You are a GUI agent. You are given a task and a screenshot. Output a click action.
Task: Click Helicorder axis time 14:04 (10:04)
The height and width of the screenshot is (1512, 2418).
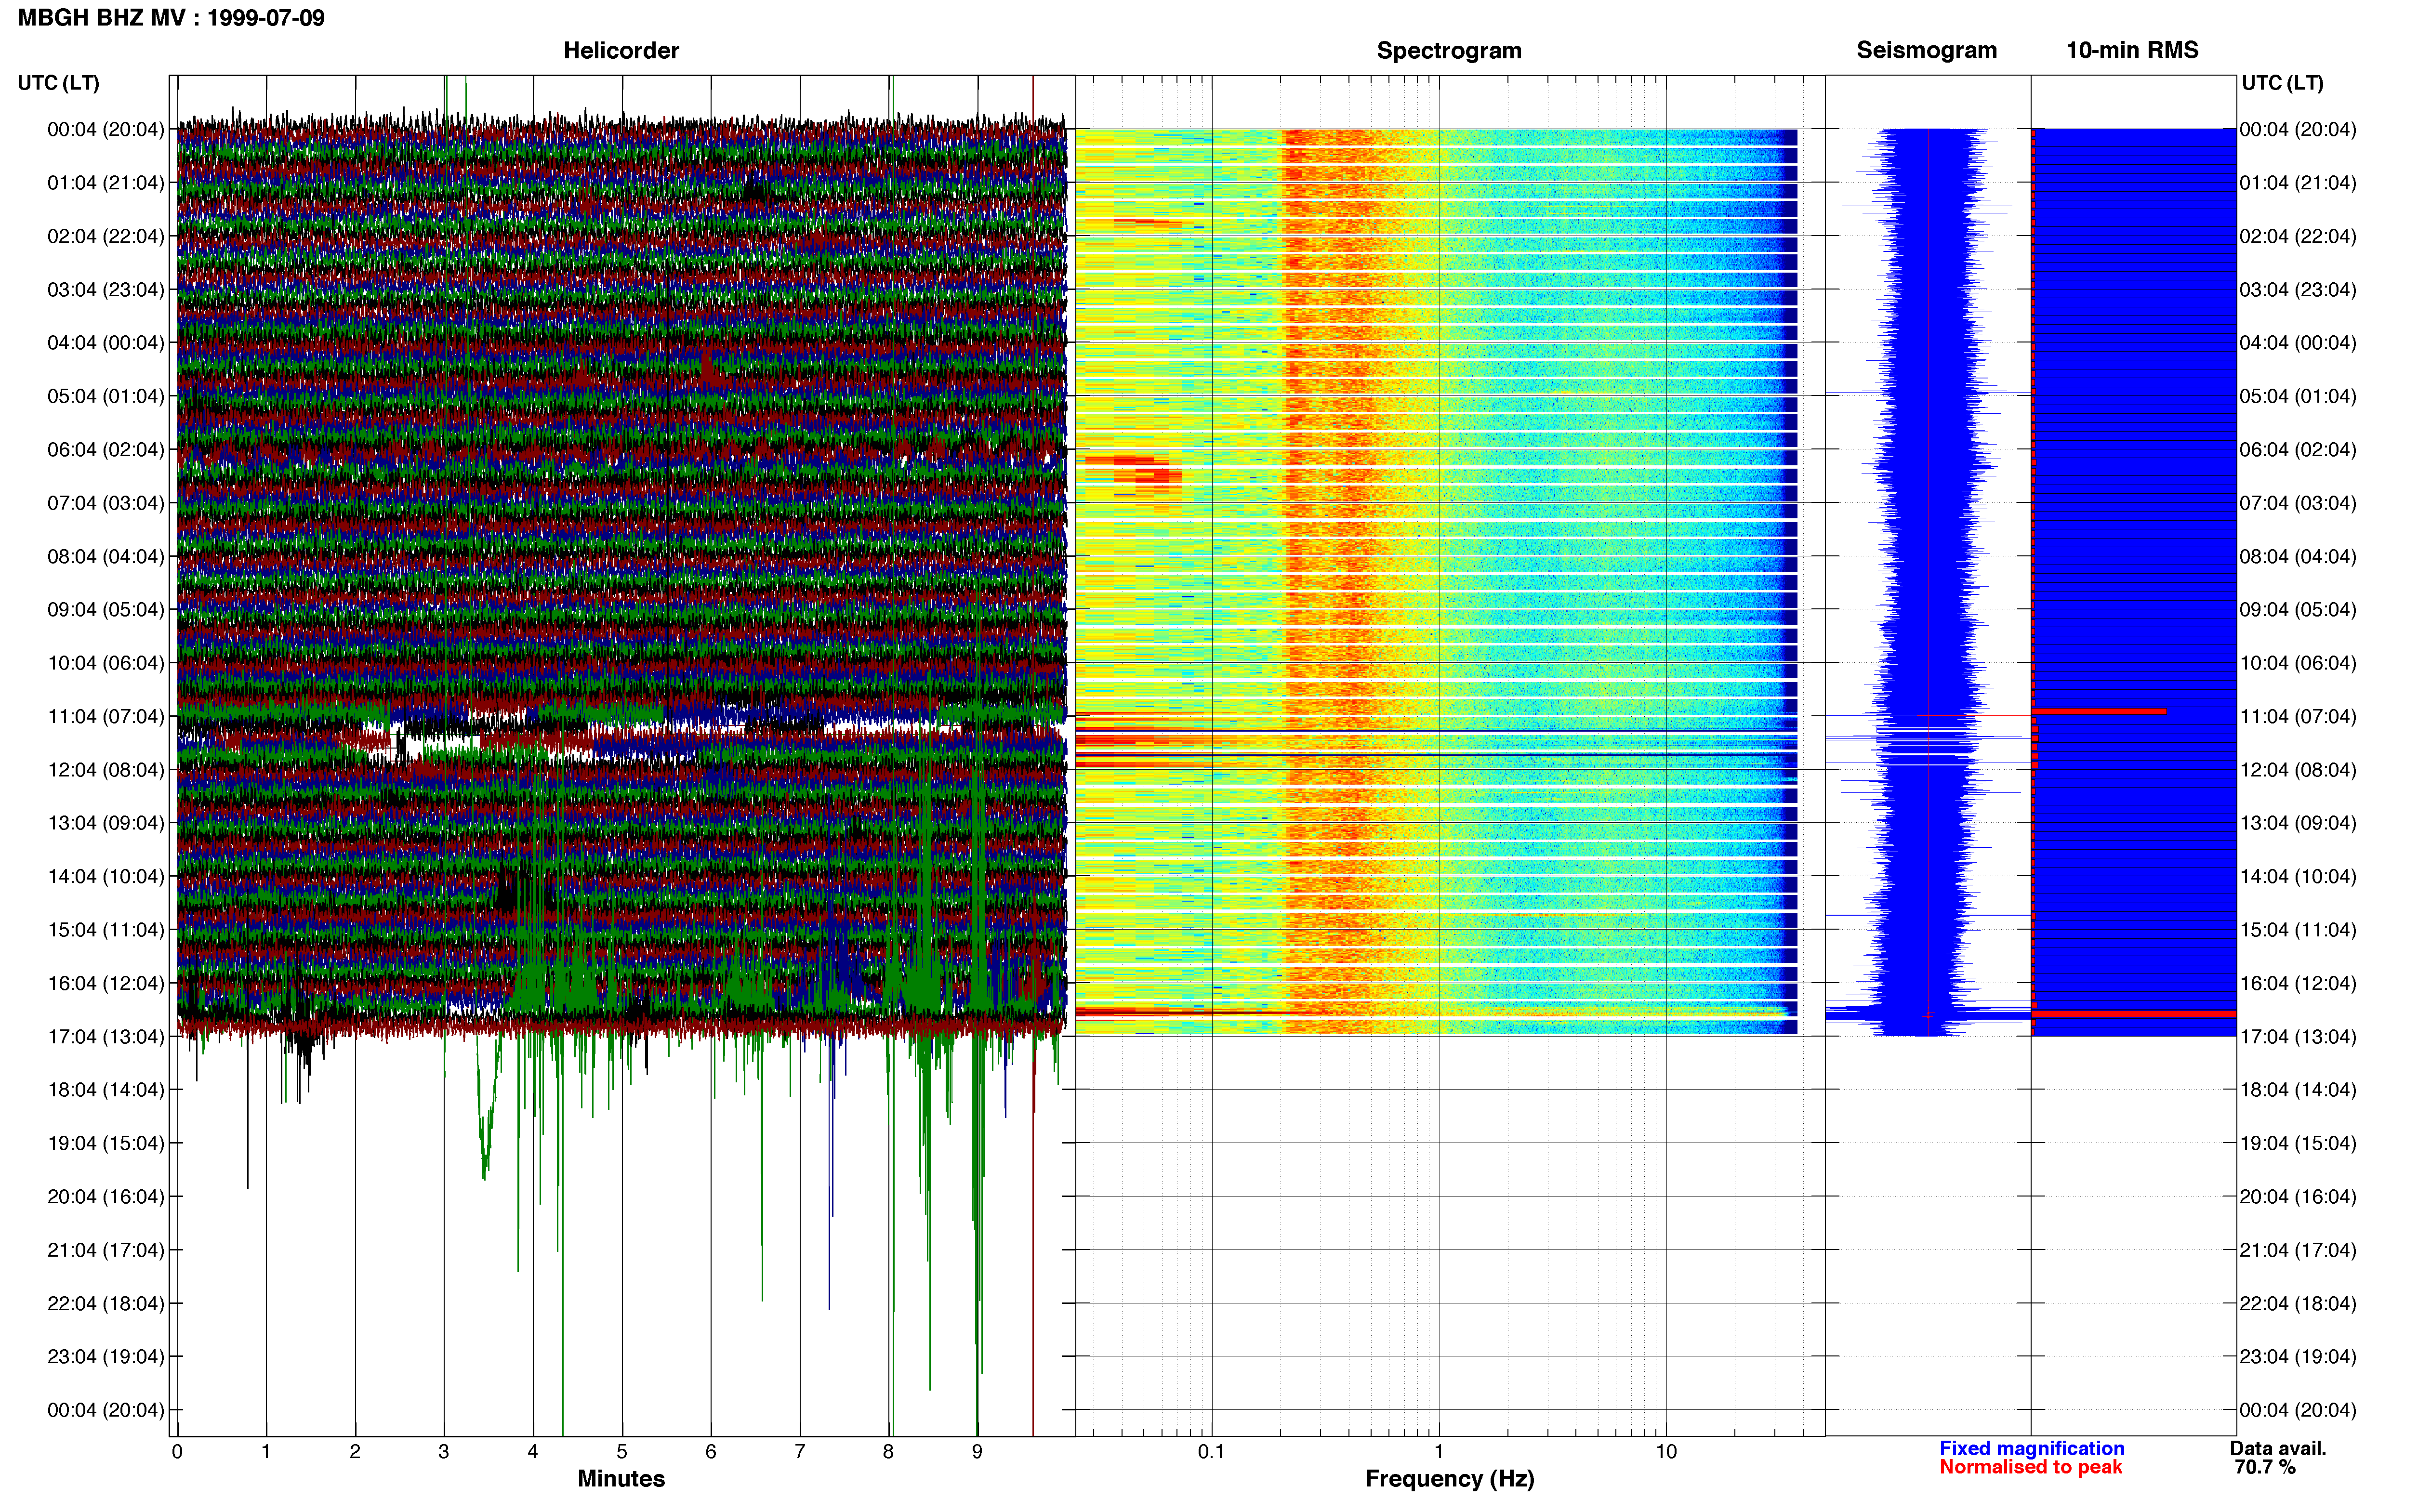point(106,876)
